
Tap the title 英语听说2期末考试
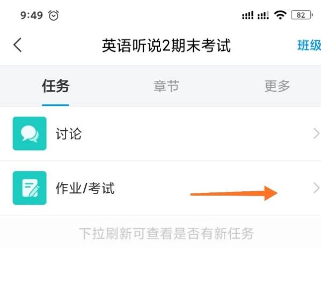166,46
